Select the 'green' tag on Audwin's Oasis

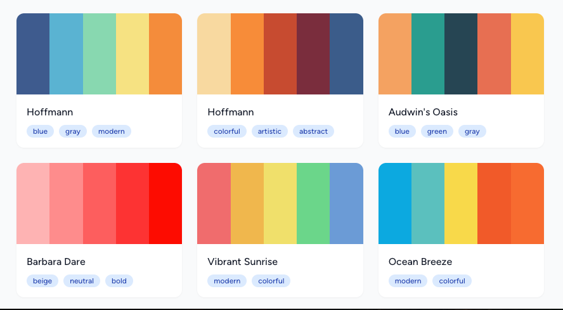[437, 131]
